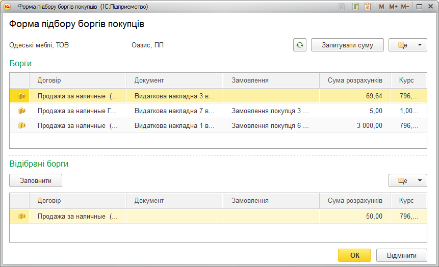
Task: Click the rate cell 1,00... in Борги
Action: 409,111
